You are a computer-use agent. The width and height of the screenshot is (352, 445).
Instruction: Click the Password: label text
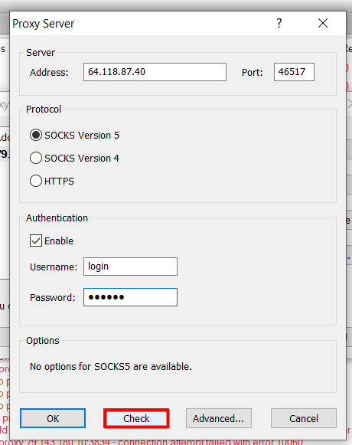(53, 298)
